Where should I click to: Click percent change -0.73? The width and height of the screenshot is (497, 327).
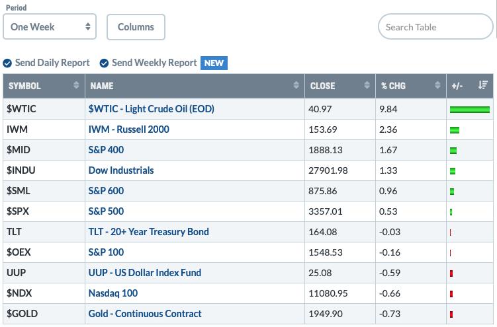coord(390,314)
